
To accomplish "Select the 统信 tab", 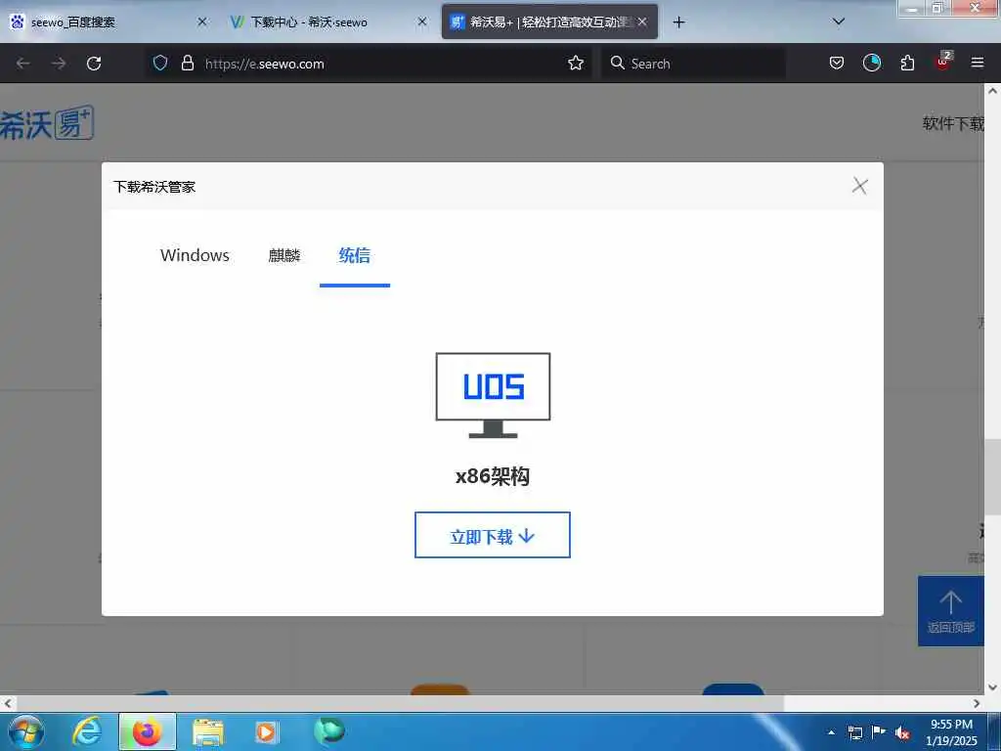I will (354, 255).
